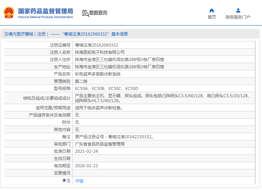Click the 无 value in 产品储存条件及有效期 row

tap(77, 115)
